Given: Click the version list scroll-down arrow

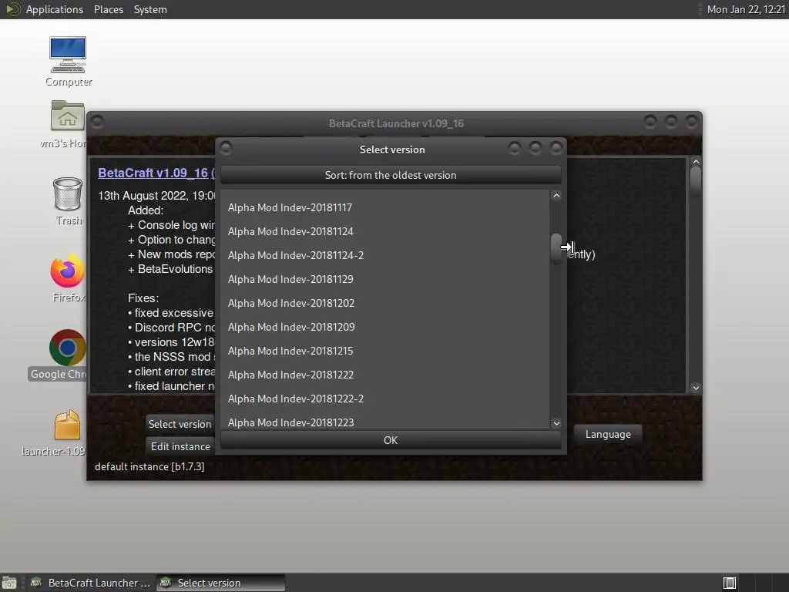Looking at the screenshot, I should [x=556, y=423].
